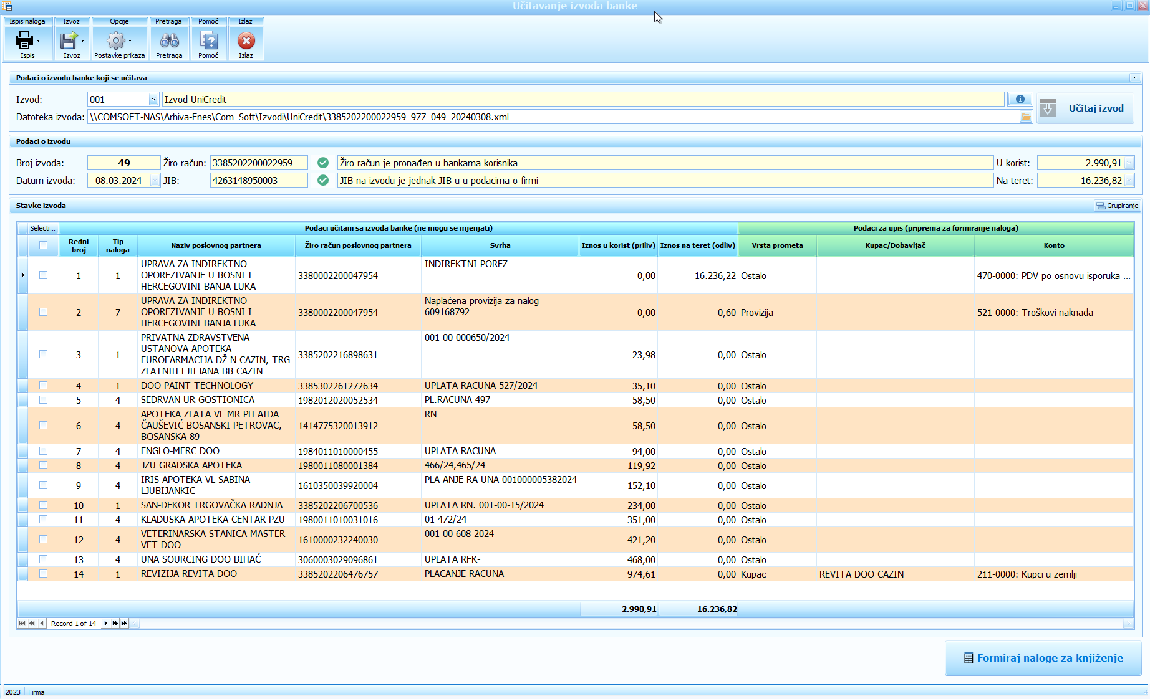Expand the Izvod 001 dropdown
This screenshot has height=699, width=1150.
point(153,100)
